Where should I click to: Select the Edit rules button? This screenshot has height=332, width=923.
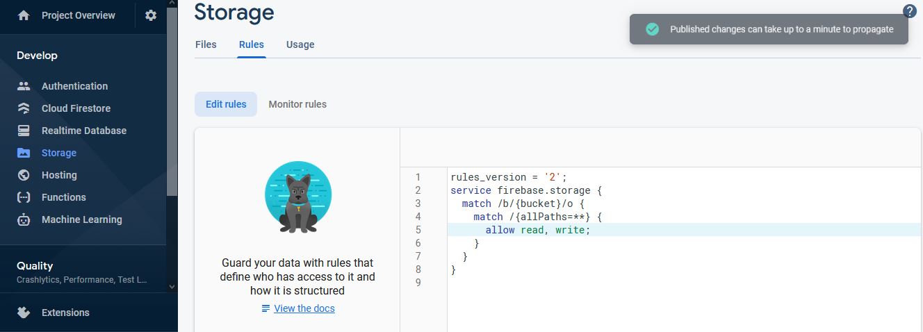pos(226,104)
